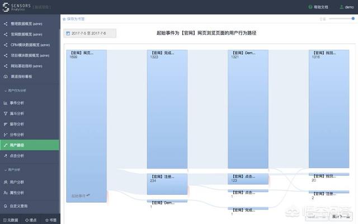Click chart title 起始事件为【官网】网页浏览页面的用户行为路径

206,33
